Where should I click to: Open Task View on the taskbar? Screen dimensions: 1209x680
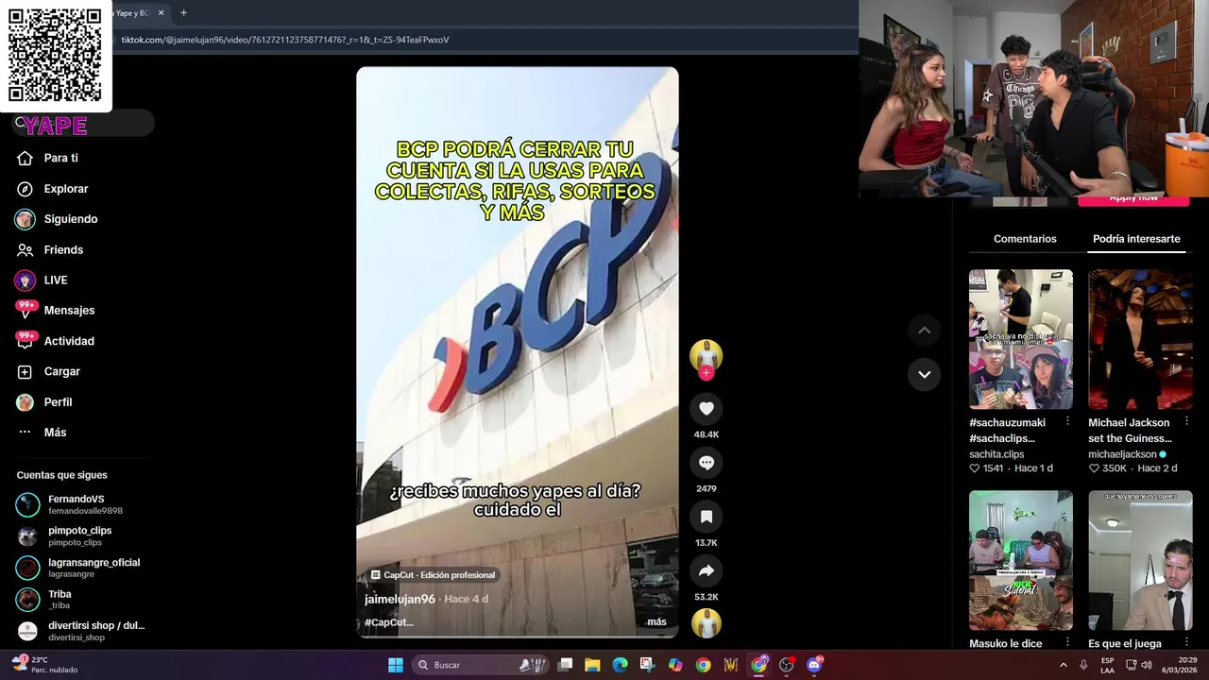[x=566, y=665]
